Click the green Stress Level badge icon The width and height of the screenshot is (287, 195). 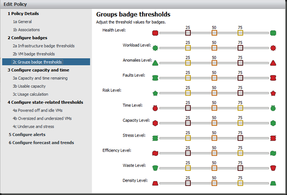pos(155,138)
